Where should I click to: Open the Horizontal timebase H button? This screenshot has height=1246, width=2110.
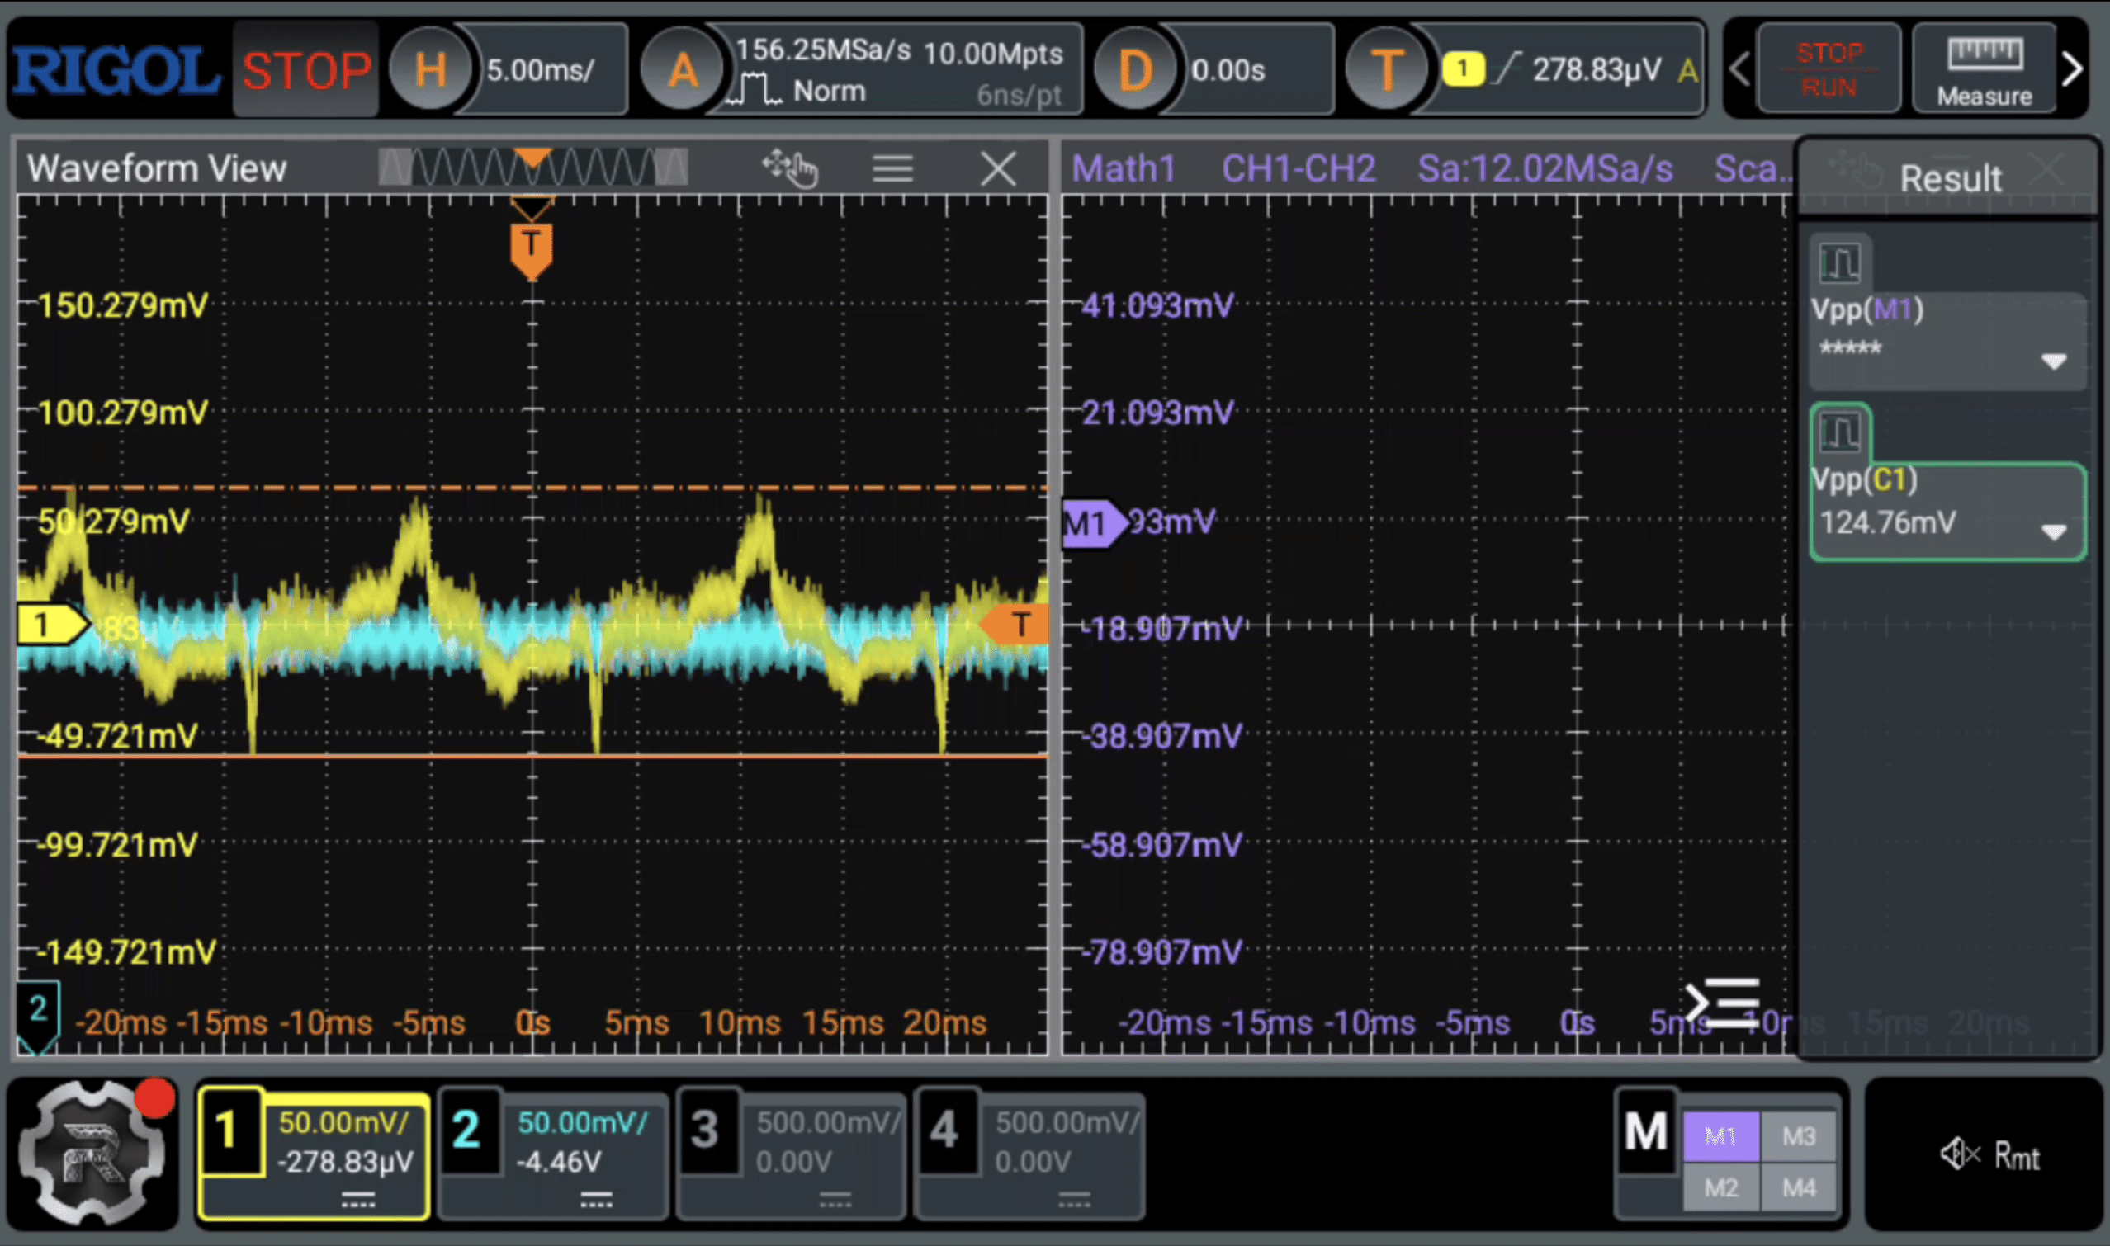pos(430,68)
